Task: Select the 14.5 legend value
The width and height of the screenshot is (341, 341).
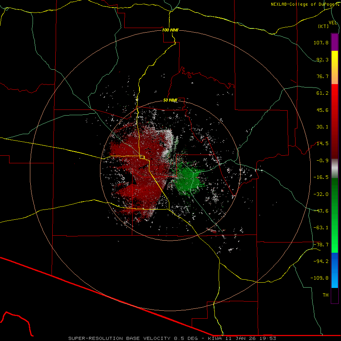Action: (x=322, y=144)
